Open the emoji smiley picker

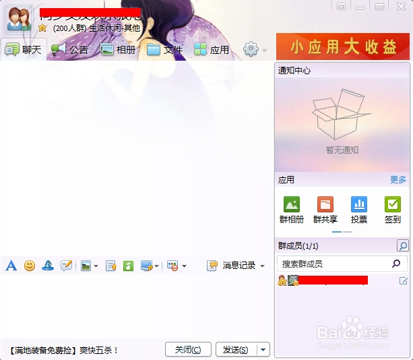pos(30,266)
